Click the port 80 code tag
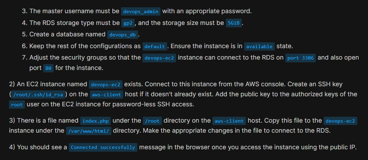368x160 pixels. click(48, 68)
